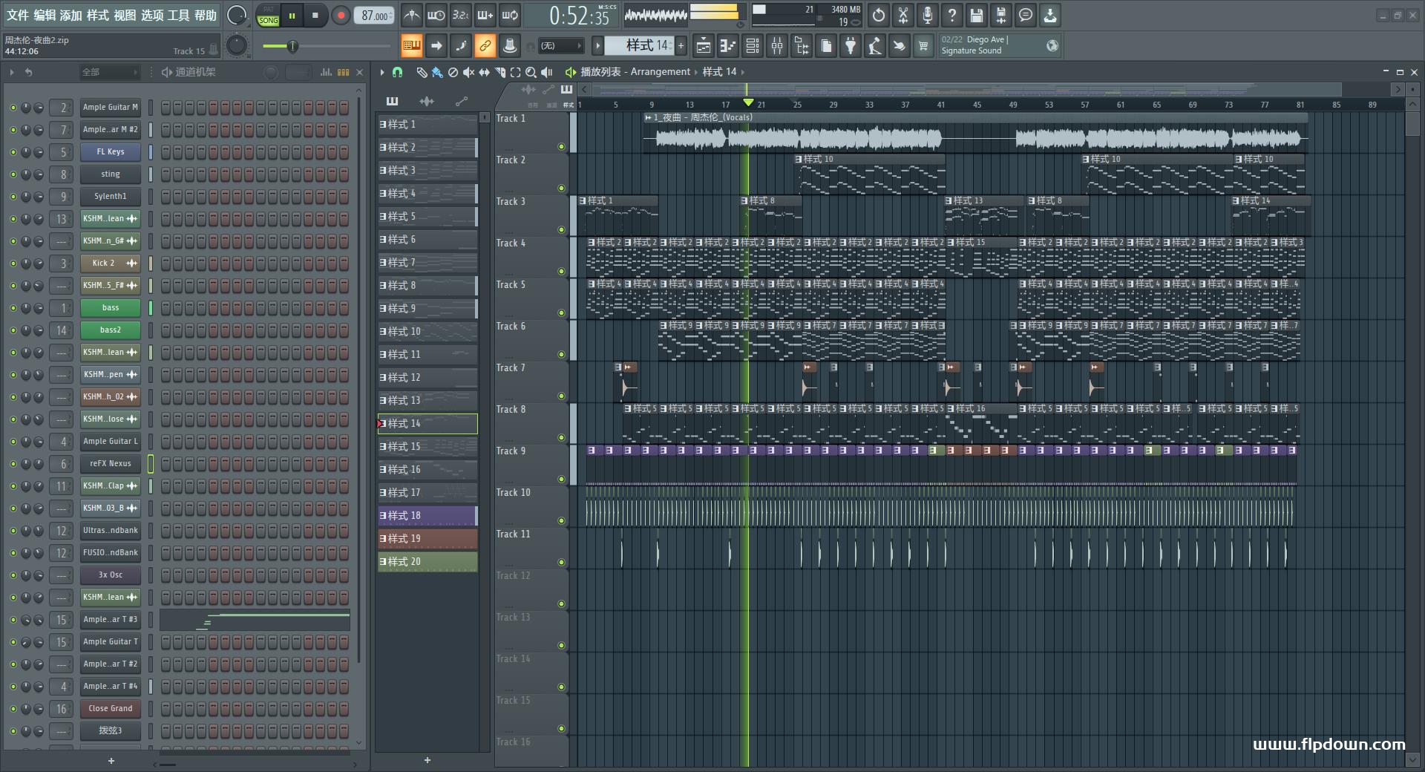
Task: Arm the red record button
Action: click(341, 16)
